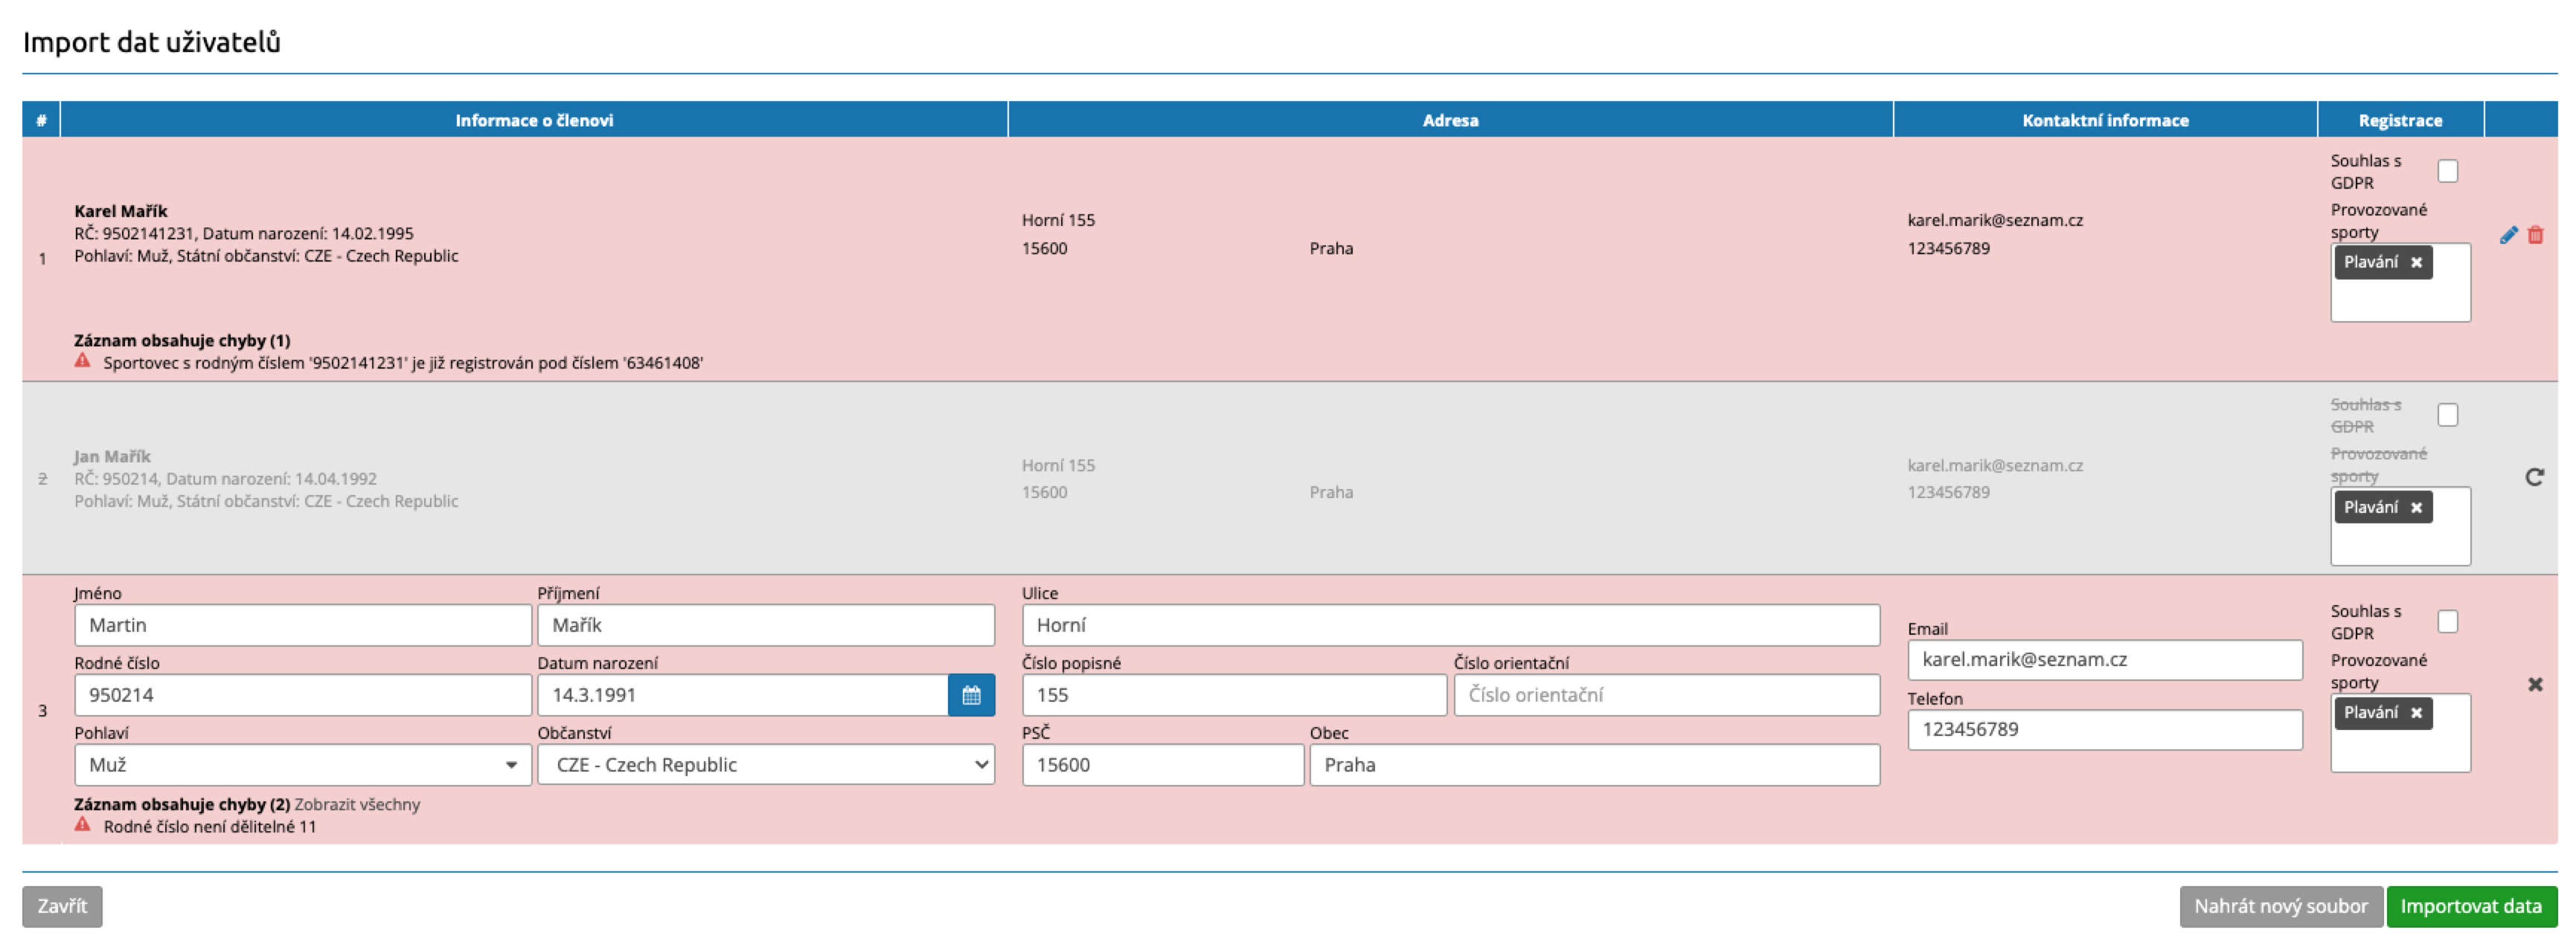Delete Karel Mařík record with trash icon

[x=2535, y=236]
